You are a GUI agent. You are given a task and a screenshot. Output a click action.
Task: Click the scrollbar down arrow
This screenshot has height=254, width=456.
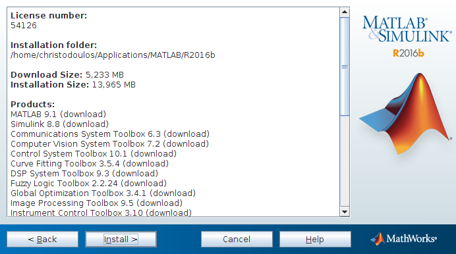click(x=345, y=212)
